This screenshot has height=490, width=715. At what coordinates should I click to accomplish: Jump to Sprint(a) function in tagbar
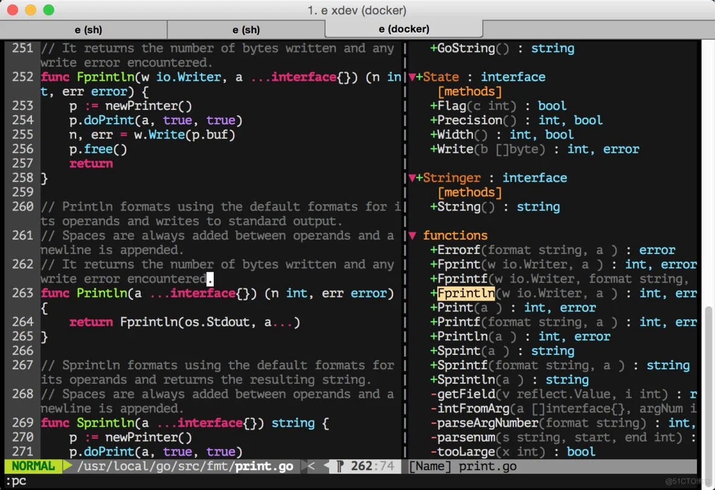pos(502,351)
